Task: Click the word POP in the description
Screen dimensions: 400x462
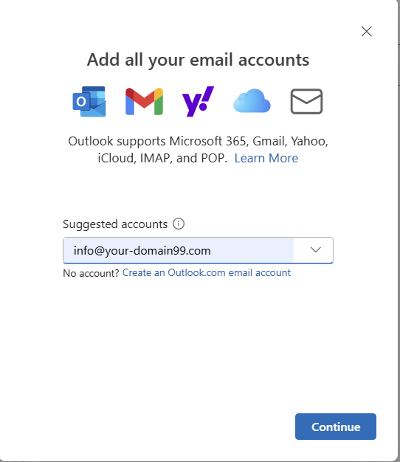Action: click(213, 158)
